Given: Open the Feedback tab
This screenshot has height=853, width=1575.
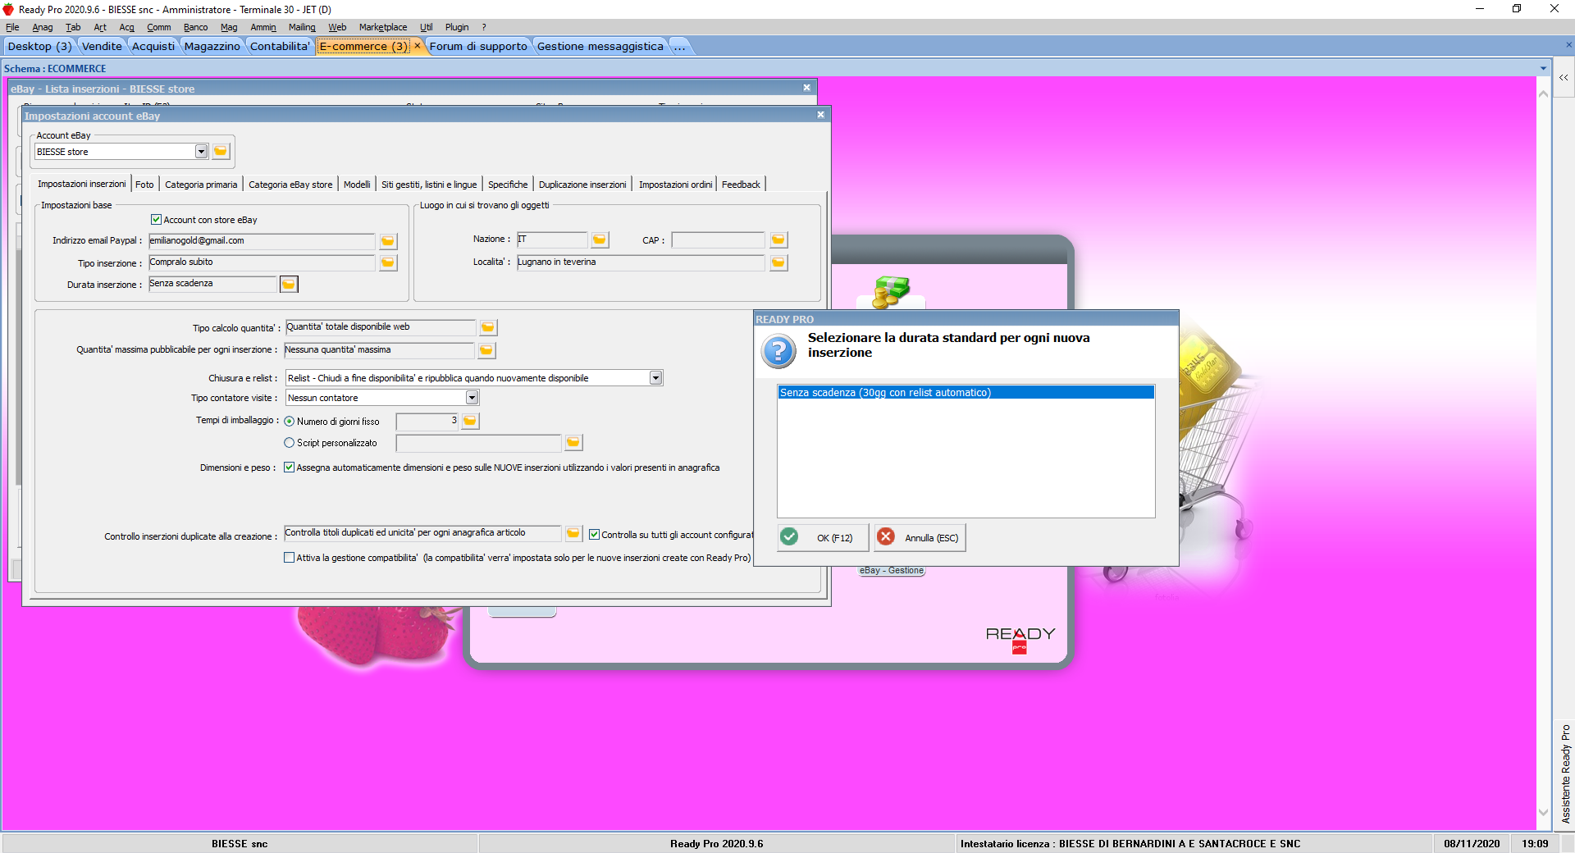Looking at the screenshot, I should point(741,185).
